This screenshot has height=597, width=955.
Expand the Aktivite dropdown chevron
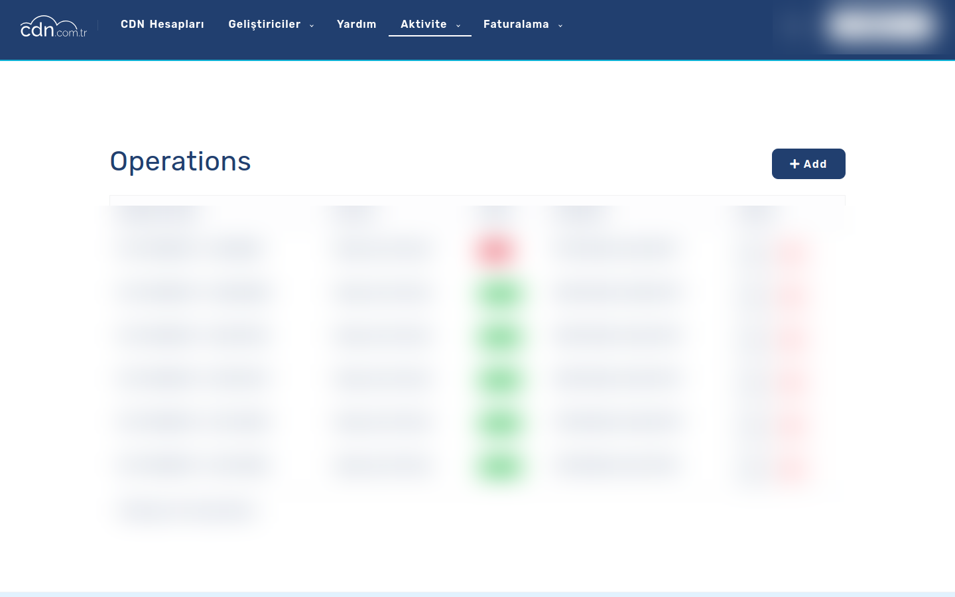pyautogui.click(x=458, y=26)
